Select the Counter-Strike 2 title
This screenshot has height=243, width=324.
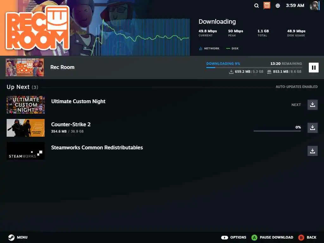71,124
